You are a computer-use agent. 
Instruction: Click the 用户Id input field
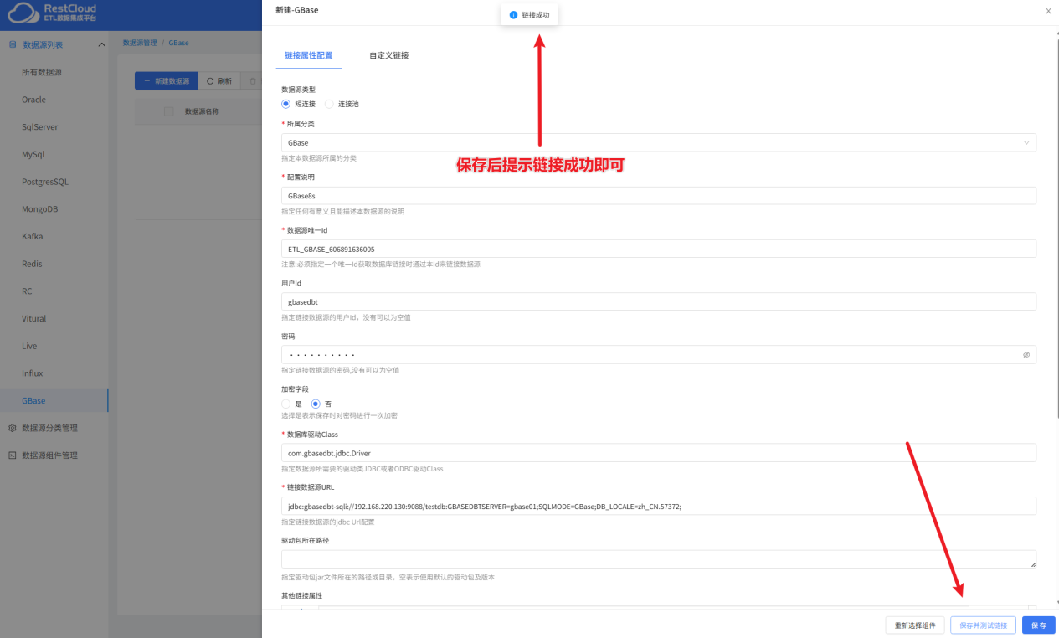(659, 301)
